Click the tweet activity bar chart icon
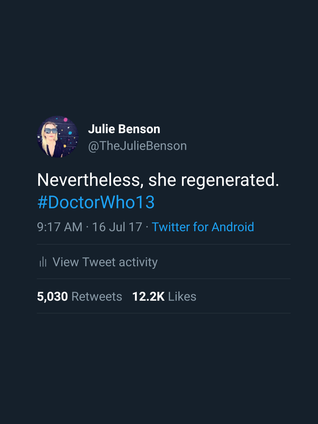 click(43, 262)
